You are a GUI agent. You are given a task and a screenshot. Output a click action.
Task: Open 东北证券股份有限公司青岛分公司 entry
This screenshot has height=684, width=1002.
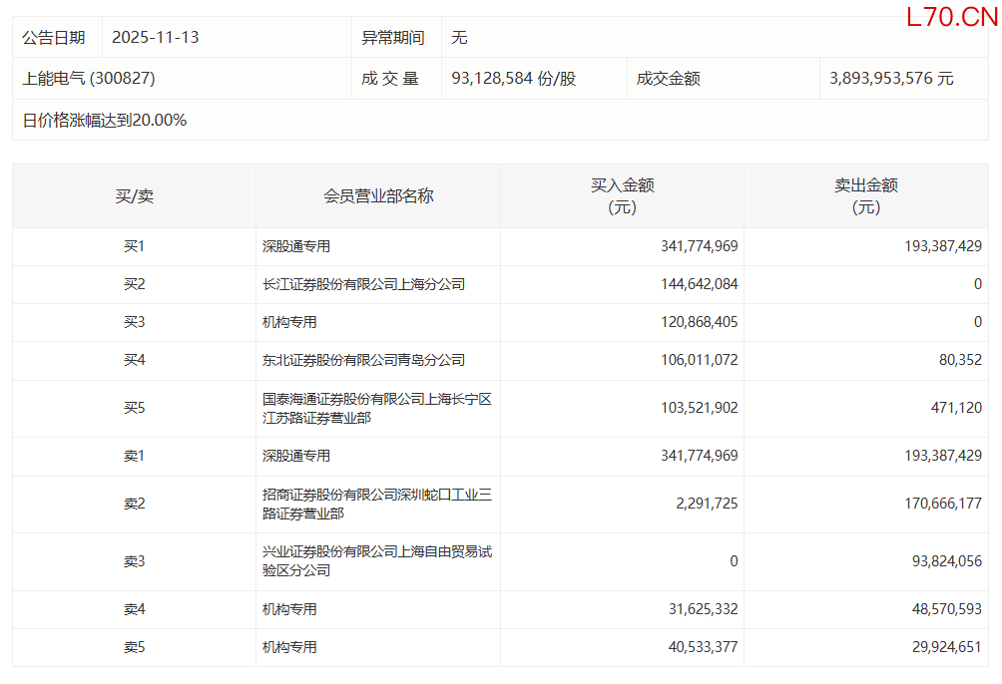pyautogui.click(x=363, y=360)
